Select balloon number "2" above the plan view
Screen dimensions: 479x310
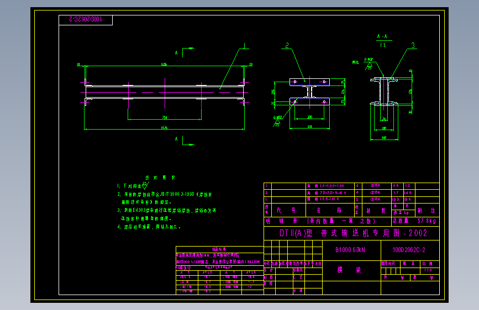287,45
